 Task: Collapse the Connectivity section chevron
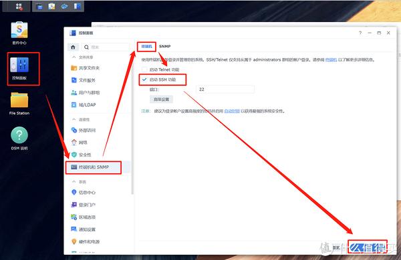[74, 119]
